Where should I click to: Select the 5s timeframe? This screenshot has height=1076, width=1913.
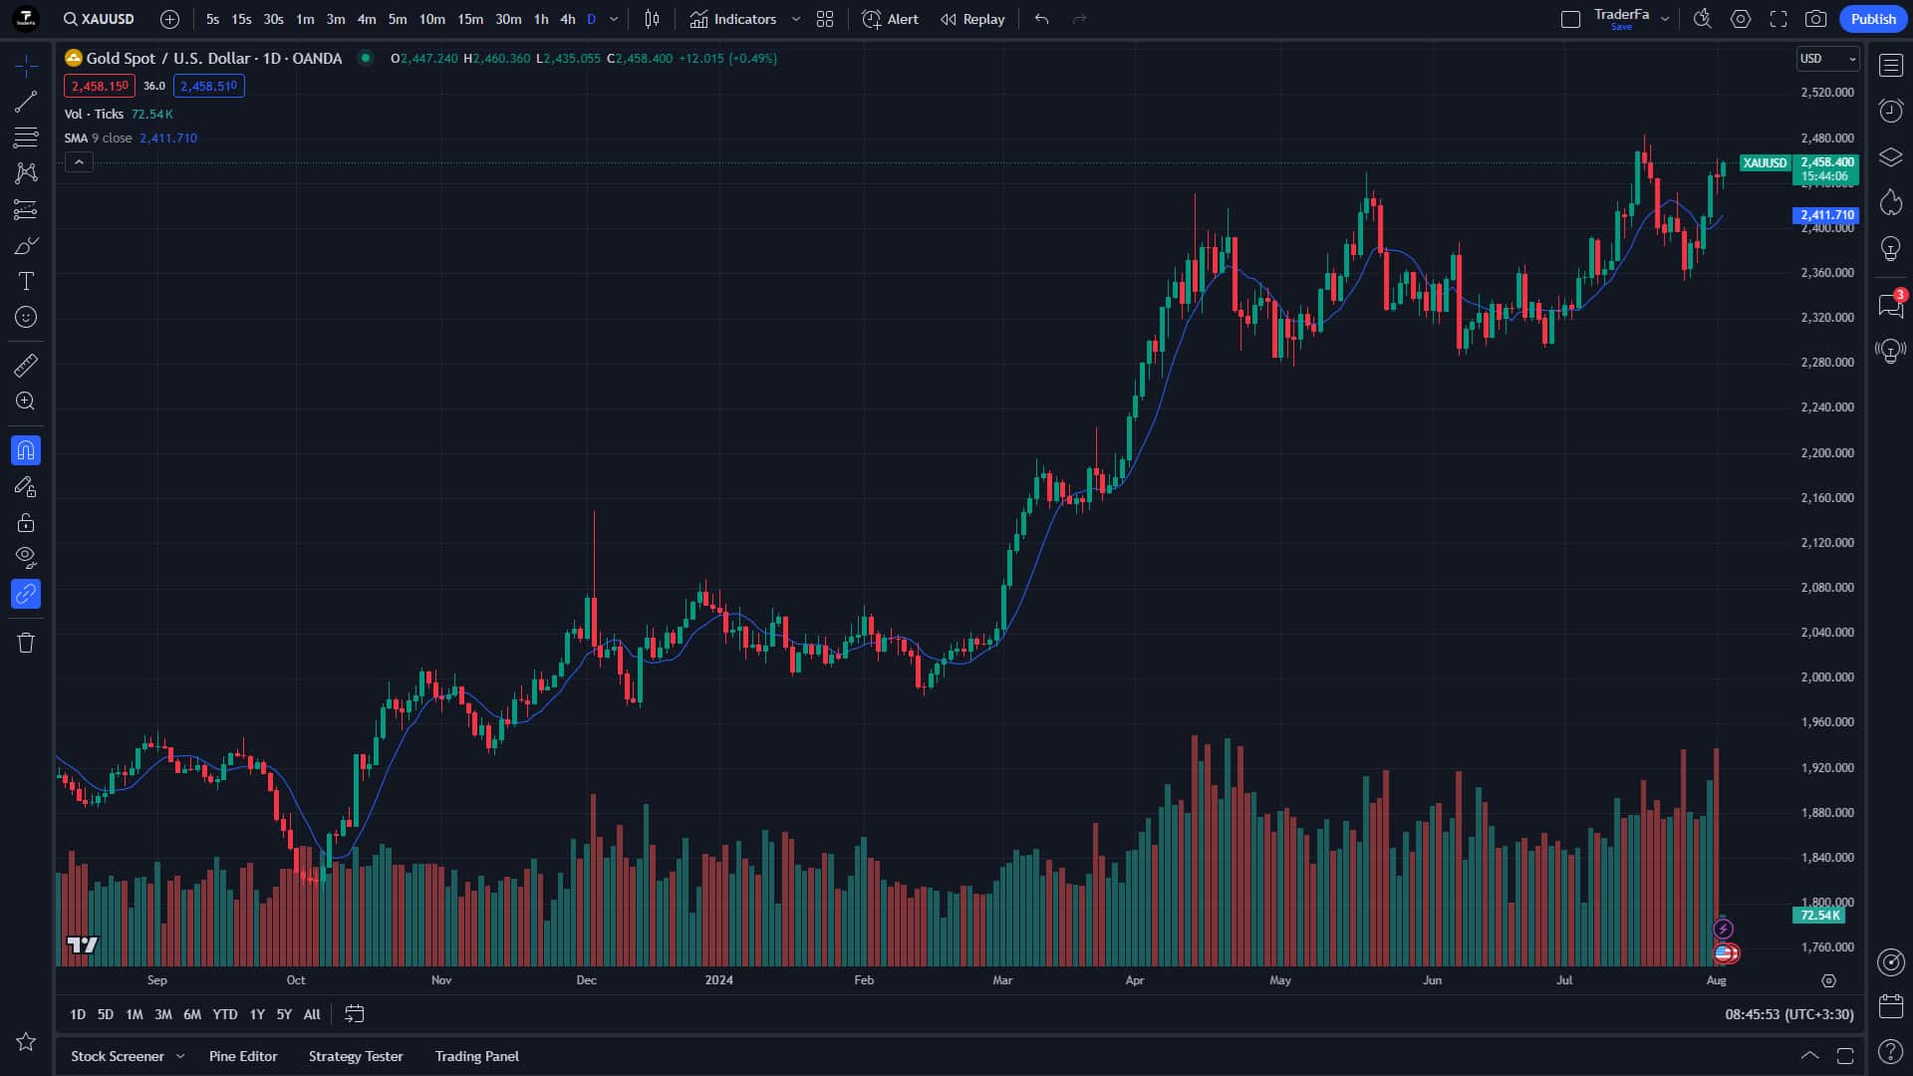[212, 19]
